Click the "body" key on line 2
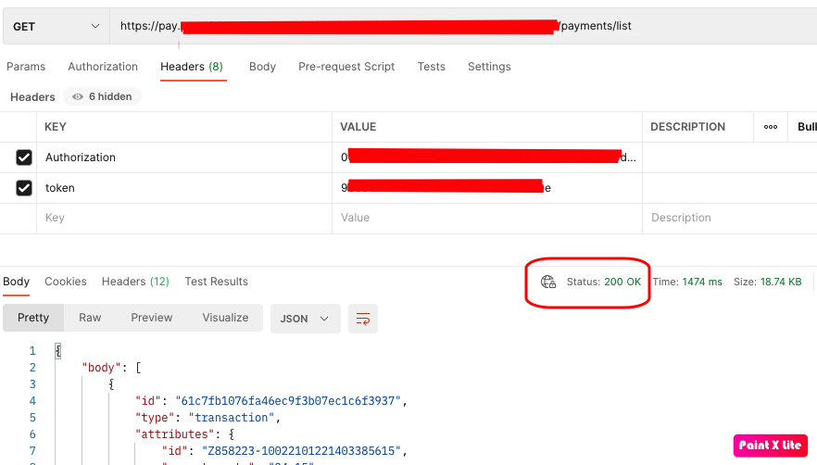Image resolution: width=817 pixels, height=465 pixels. point(102,368)
